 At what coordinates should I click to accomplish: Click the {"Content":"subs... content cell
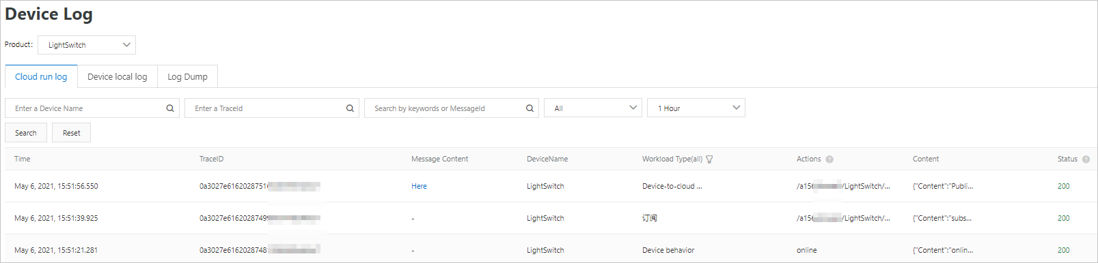942,218
